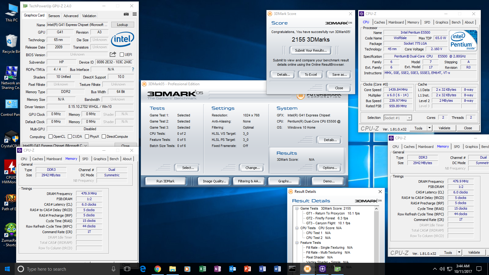Open the GPU-Z hamburger menu icon
The image size is (489, 275).
tap(134, 14)
